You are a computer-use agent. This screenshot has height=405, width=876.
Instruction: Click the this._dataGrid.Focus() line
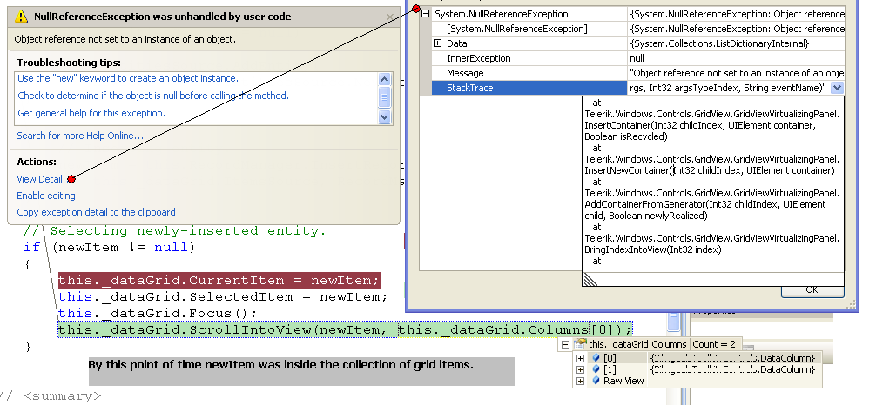[x=158, y=314]
